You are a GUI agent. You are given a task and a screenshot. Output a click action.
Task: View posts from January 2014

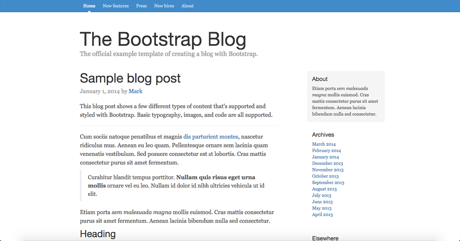(325, 157)
